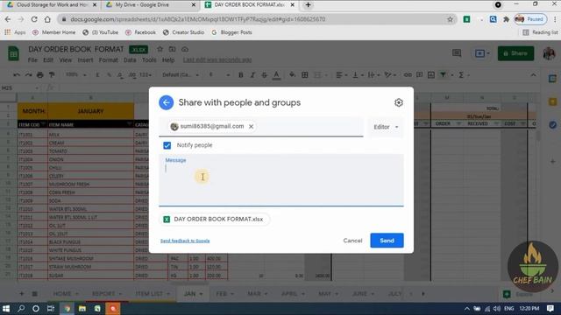Screen dimensions: 561x315
Task: Open the Editor role dropdown
Action: click(386, 127)
